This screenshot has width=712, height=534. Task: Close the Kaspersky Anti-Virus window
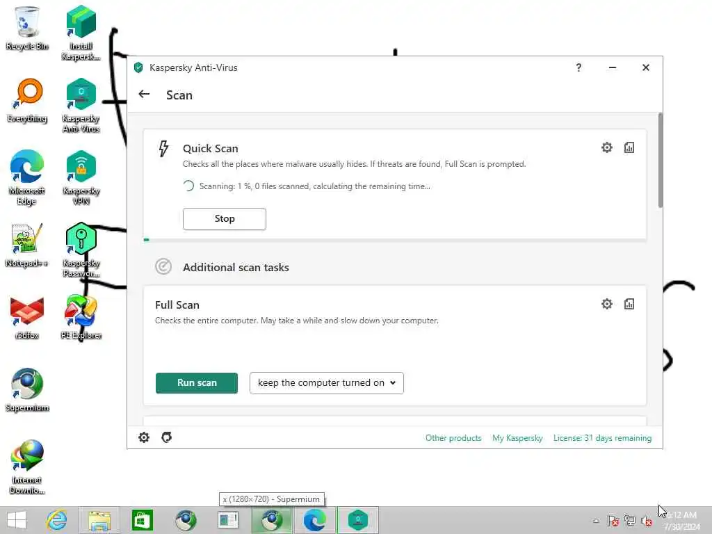click(x=646, y=67)
